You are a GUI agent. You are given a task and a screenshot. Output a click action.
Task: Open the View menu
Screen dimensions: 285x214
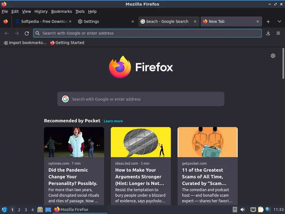(x=26, y=11)
